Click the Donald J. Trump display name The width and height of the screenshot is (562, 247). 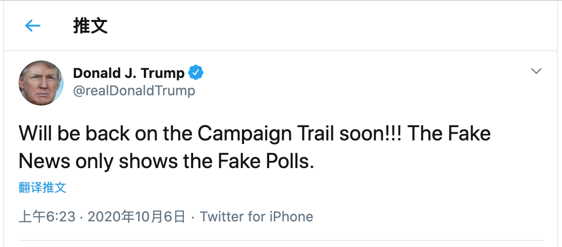[x=128, y=73]
